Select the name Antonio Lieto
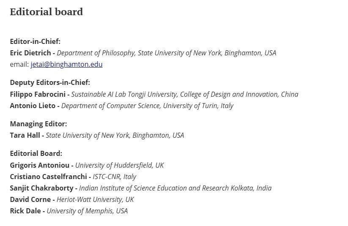Image resolution: width=348 pixels, height=226 pixels. click(x=33, y=106)
